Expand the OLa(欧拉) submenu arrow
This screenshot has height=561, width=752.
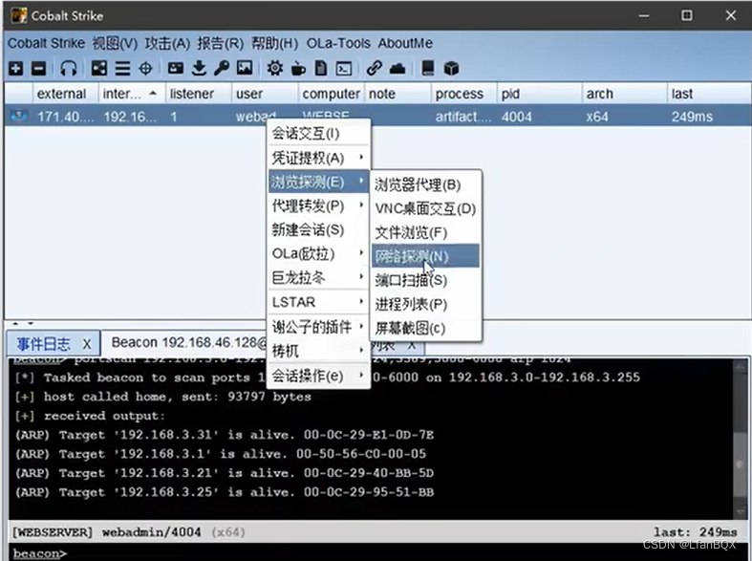click(361, 252)
